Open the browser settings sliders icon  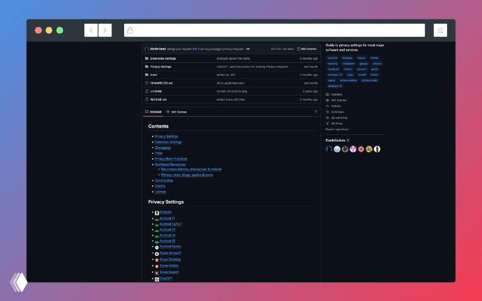(440, 30)
